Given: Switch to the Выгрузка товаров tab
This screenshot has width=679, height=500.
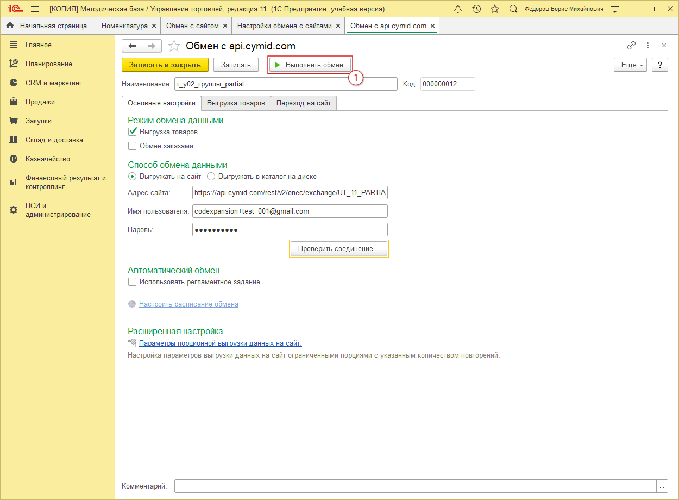Looking at the screenshot, I should click(x=236, y=103).
